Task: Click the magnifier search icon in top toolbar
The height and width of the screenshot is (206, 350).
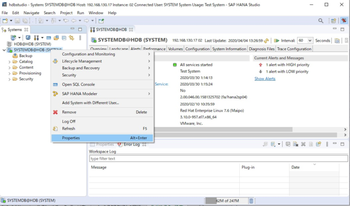Action: pyautogui.click(x=321, y=20)
